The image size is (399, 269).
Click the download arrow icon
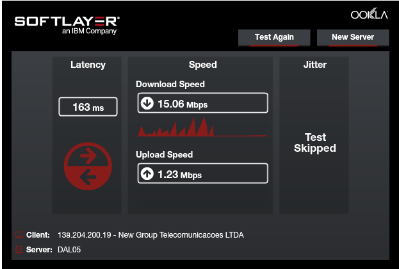pos(147,104)
